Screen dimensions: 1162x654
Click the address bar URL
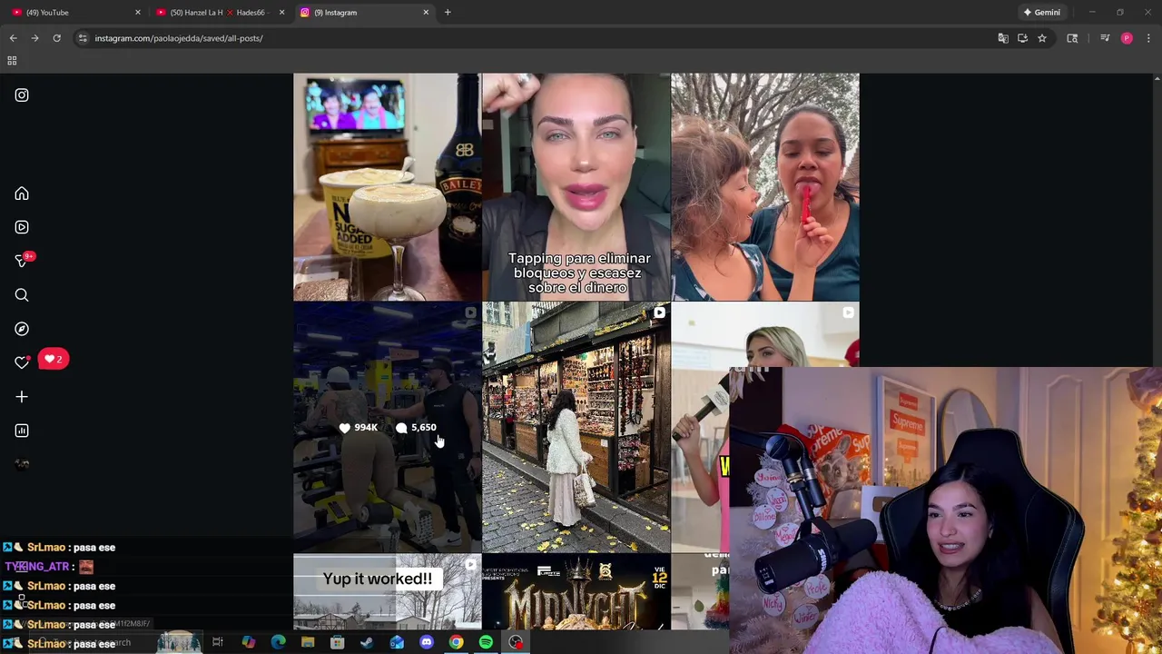coord(179,38)
